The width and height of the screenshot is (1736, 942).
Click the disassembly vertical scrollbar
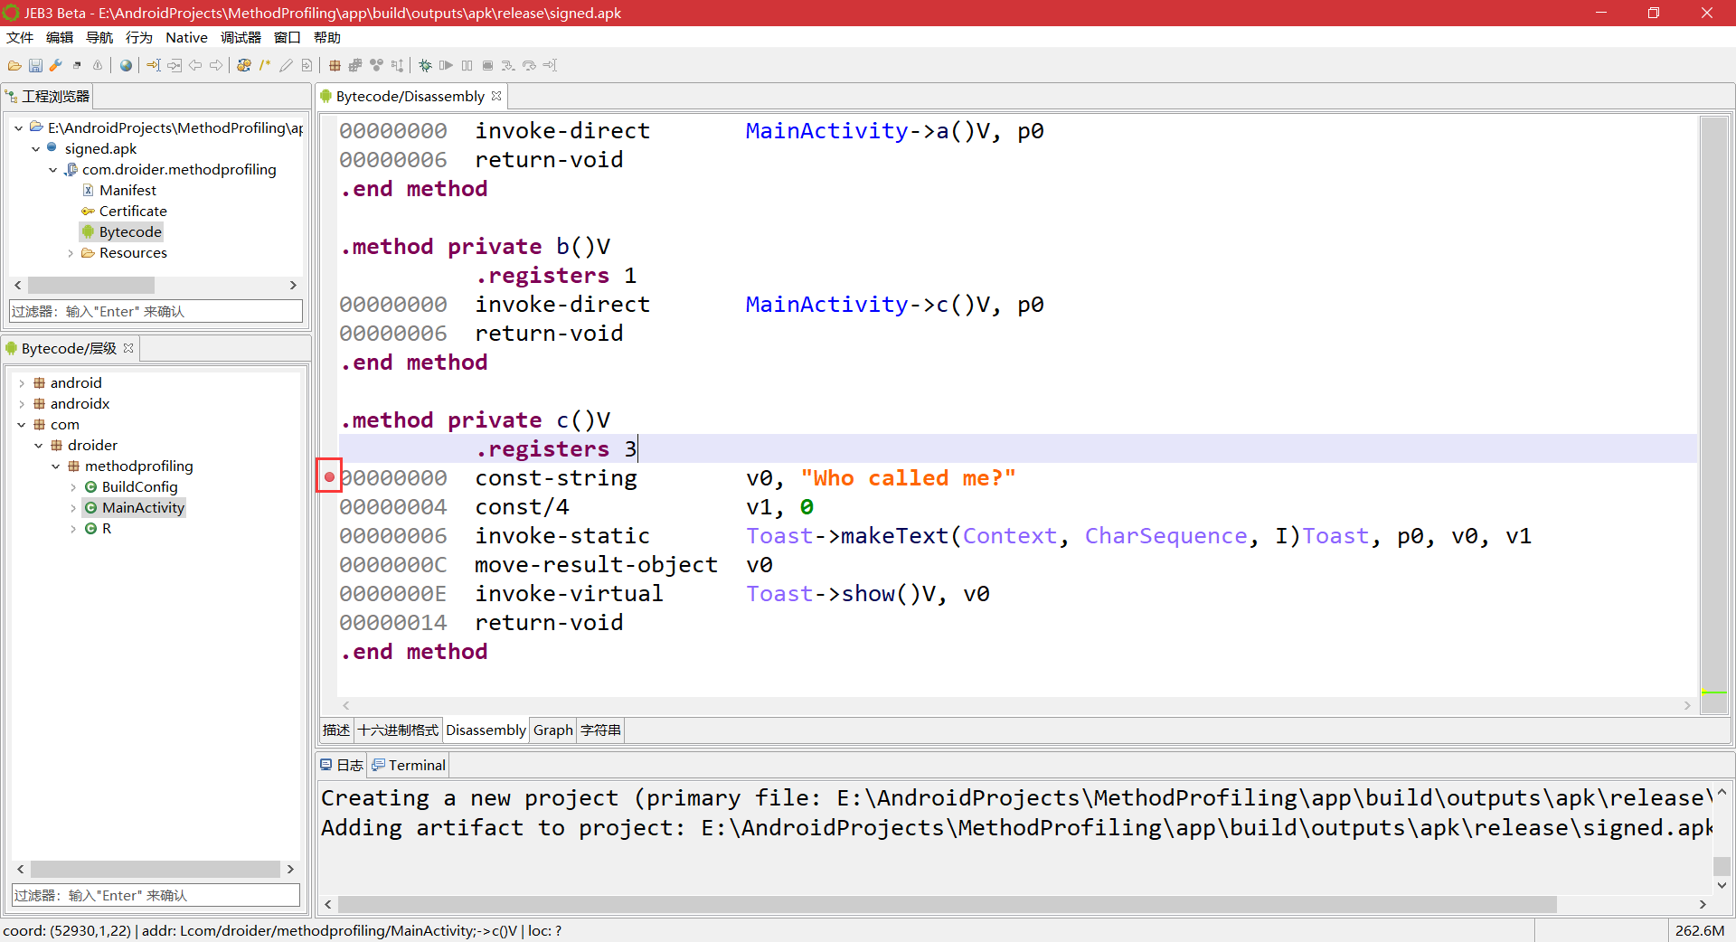(1713, 415)
